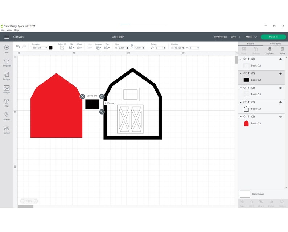Viewport: 288px width, 232px height.
Task: Hide the first Cf141 (2) layer
Action: [x=280, y=59]
